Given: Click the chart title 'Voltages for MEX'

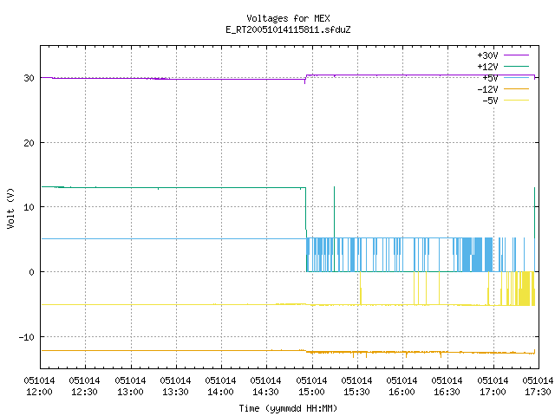Looking at the screenshot, I should pyautogui.click(x=288, y=18).
